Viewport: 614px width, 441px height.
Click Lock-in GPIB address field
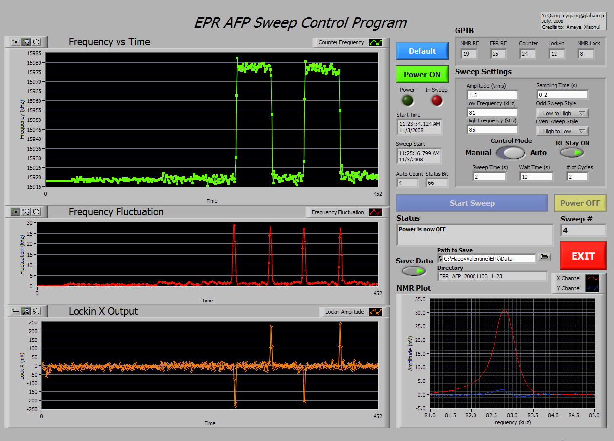point(556,54)
